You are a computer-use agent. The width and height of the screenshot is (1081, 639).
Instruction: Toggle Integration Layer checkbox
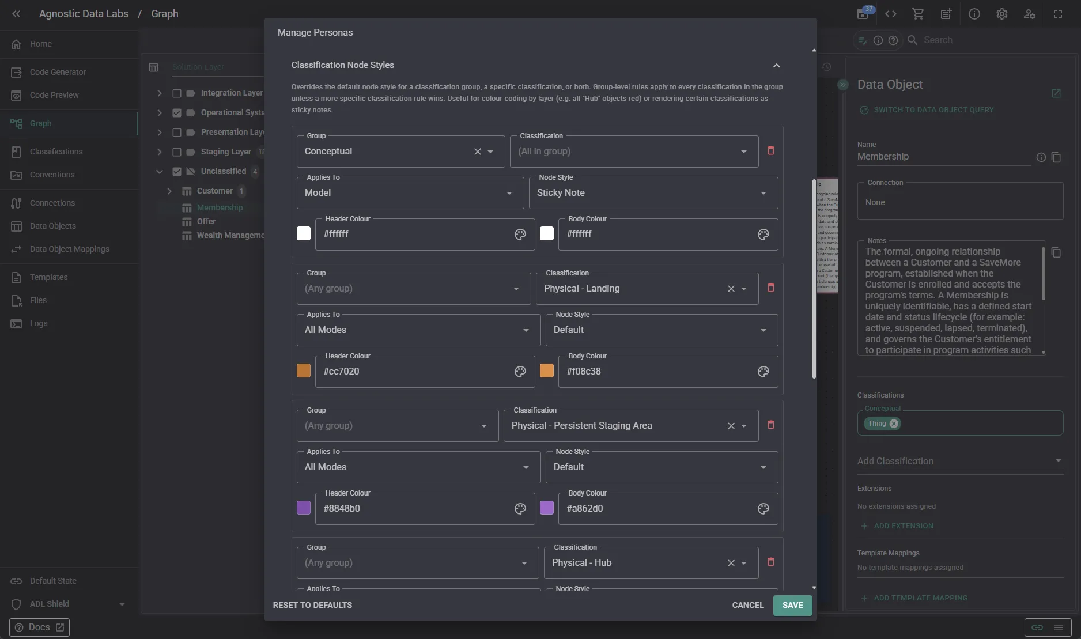pos(177,93)
